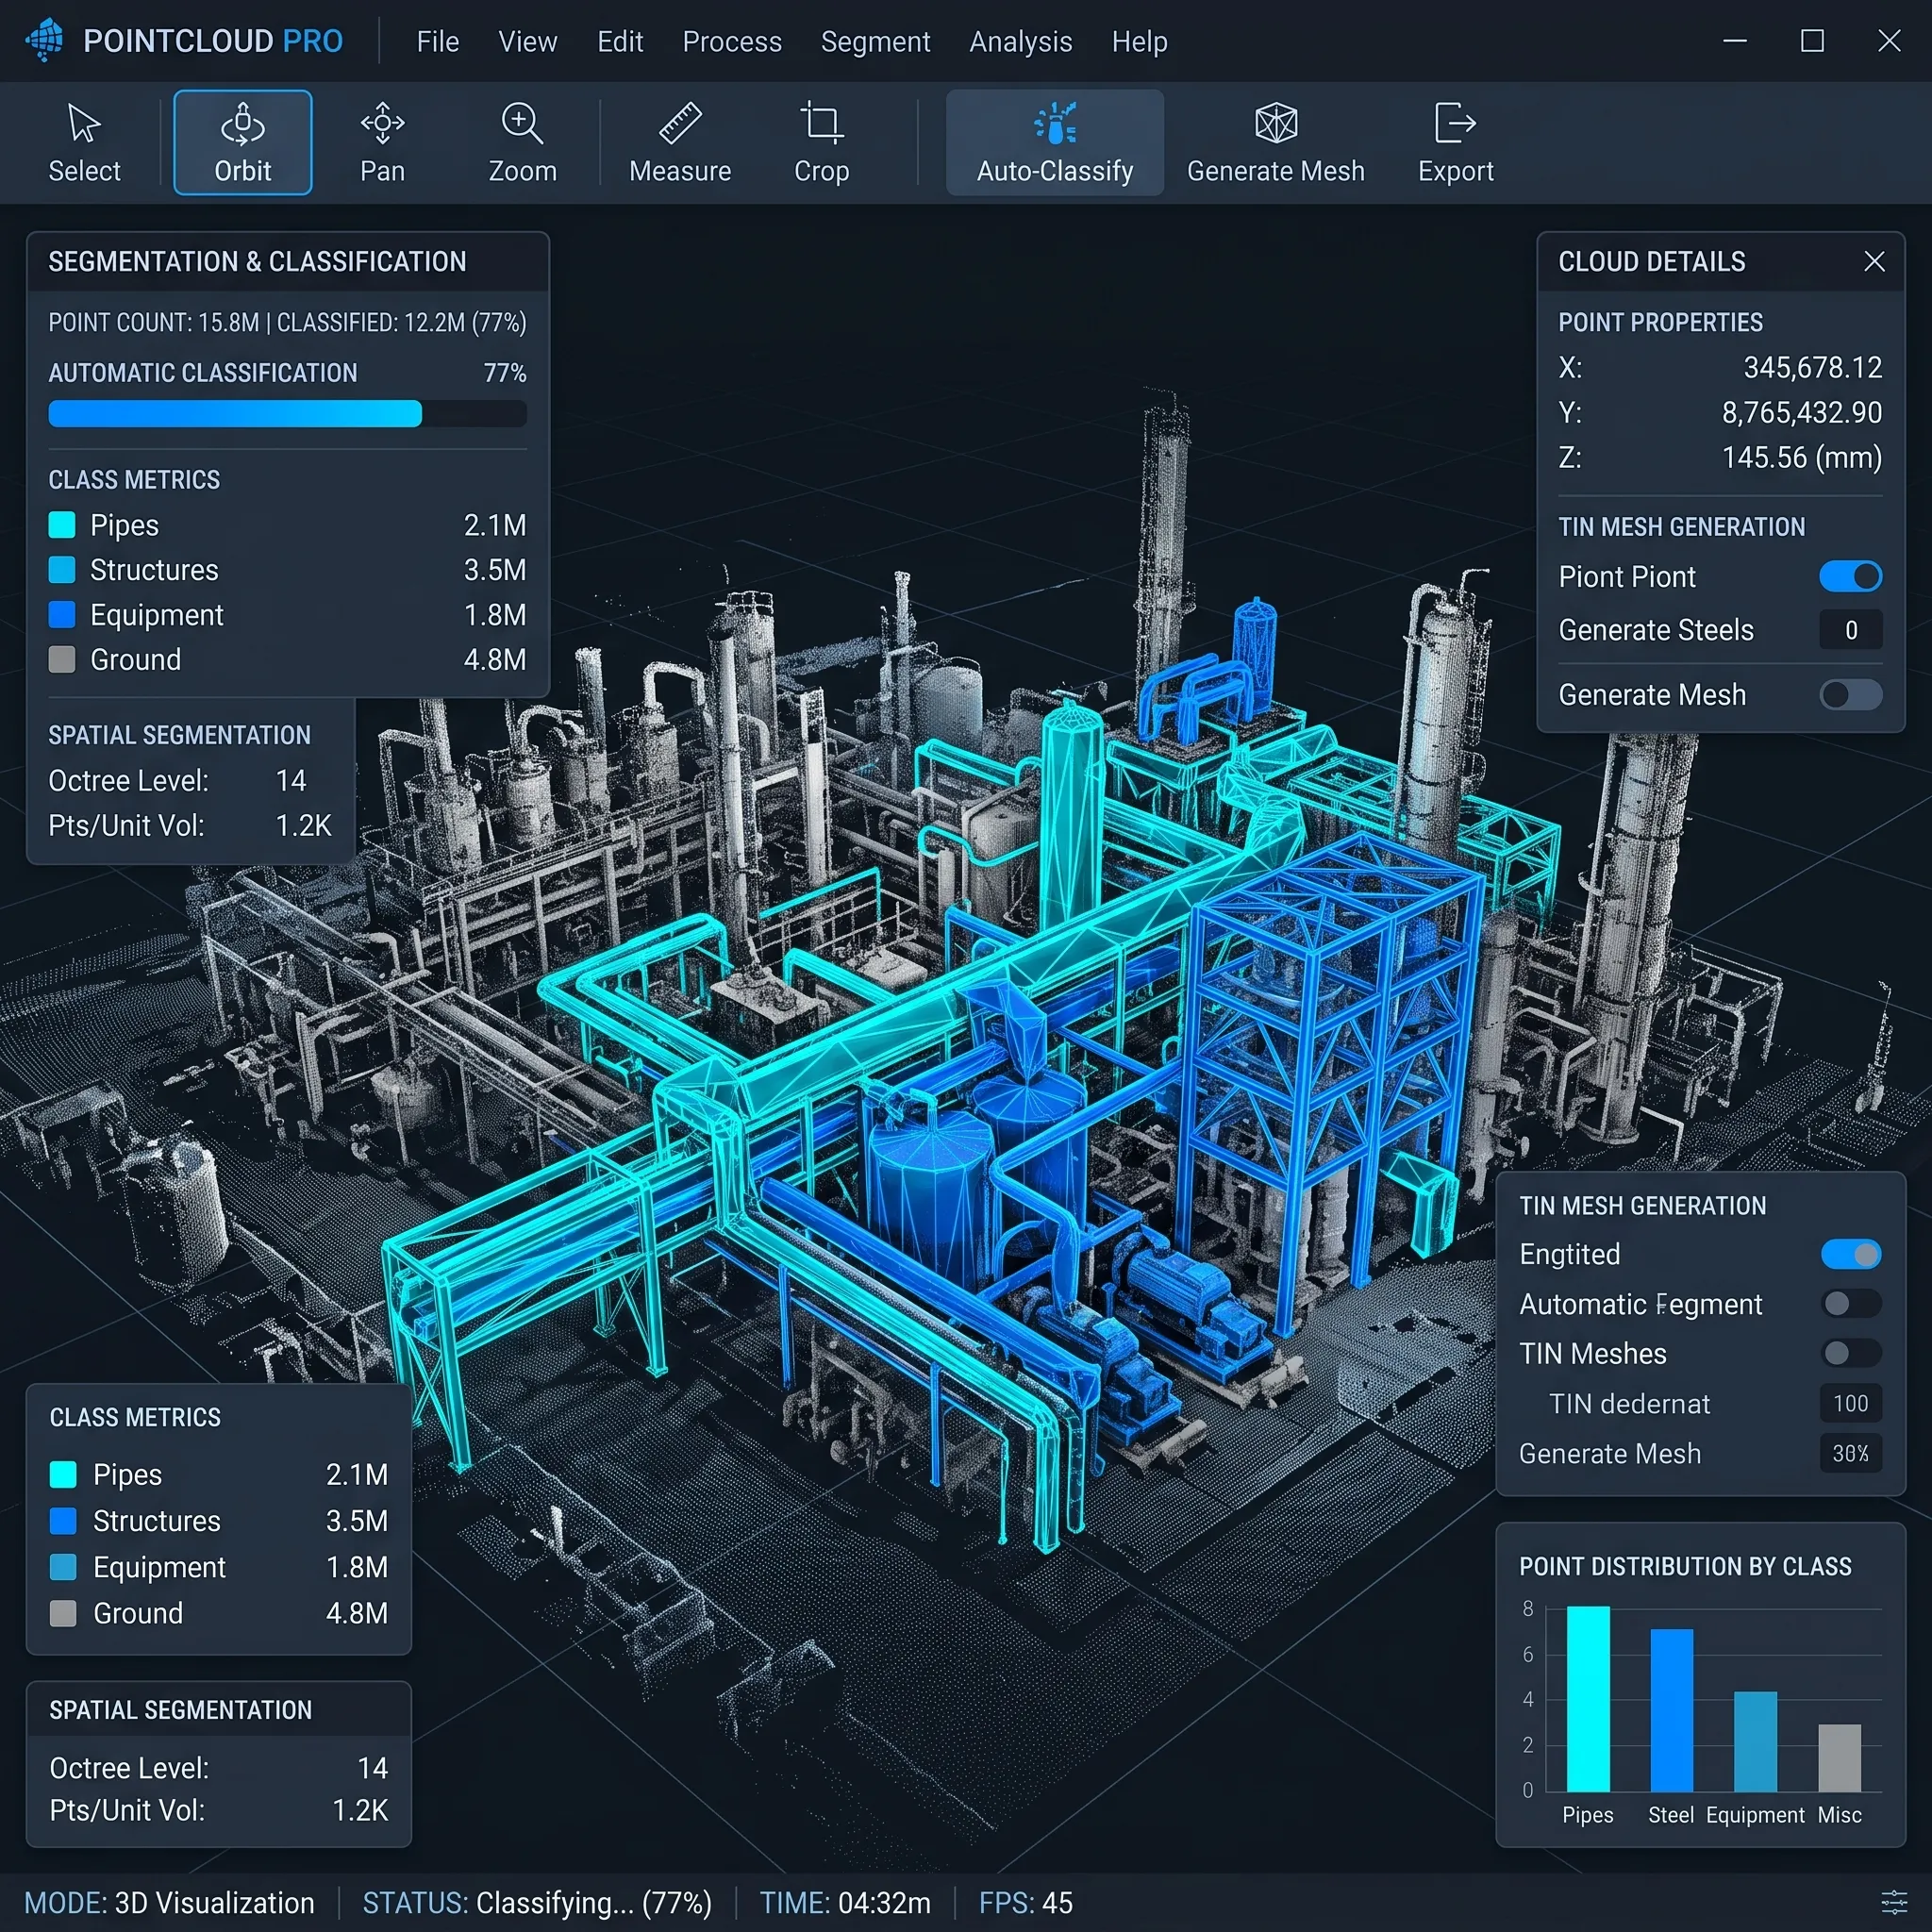Viewport: 1932px width, 1932px height.
Task: Click the cyan Pipes swatch in top Class Metrics
Action: pyautogui.click(x=62, y=525)
